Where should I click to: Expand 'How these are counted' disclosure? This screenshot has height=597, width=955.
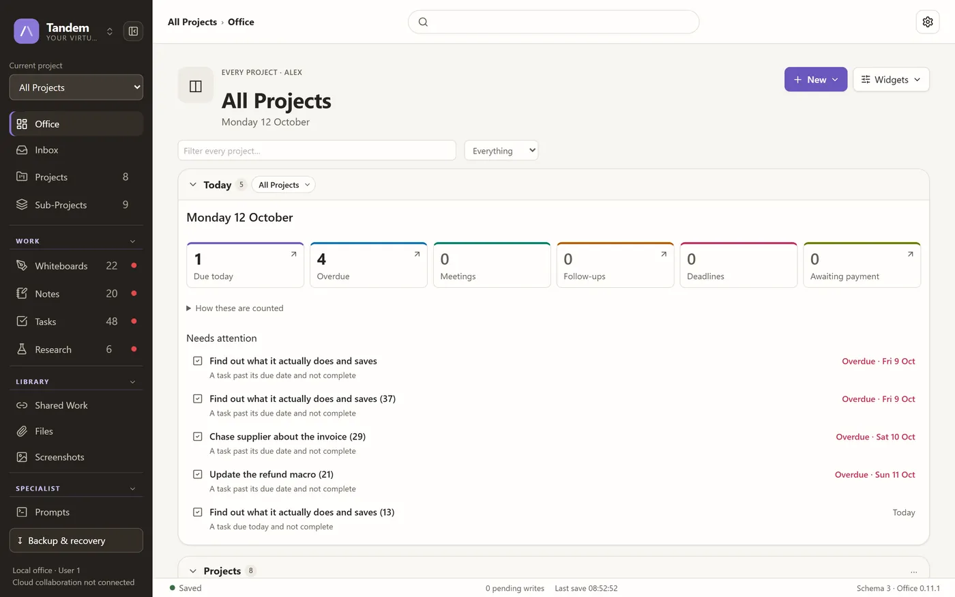point(235,308)
